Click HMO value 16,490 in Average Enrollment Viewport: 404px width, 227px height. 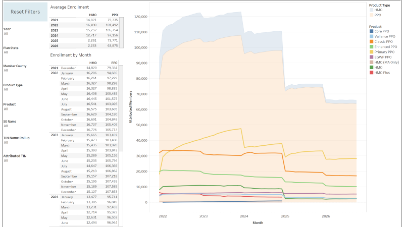pyautogui.click(x=91, y=25)
